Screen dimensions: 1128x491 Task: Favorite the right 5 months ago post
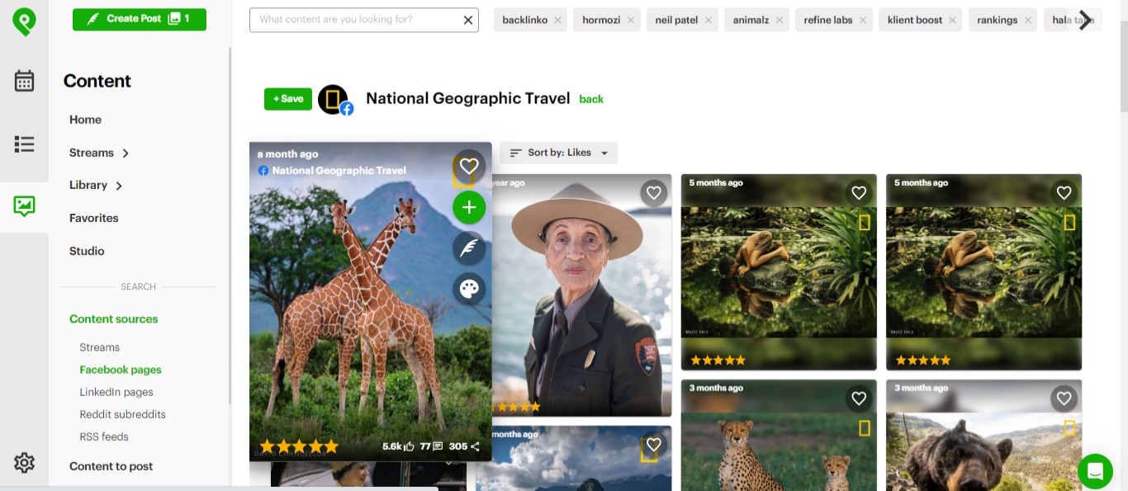[1064, 192]
